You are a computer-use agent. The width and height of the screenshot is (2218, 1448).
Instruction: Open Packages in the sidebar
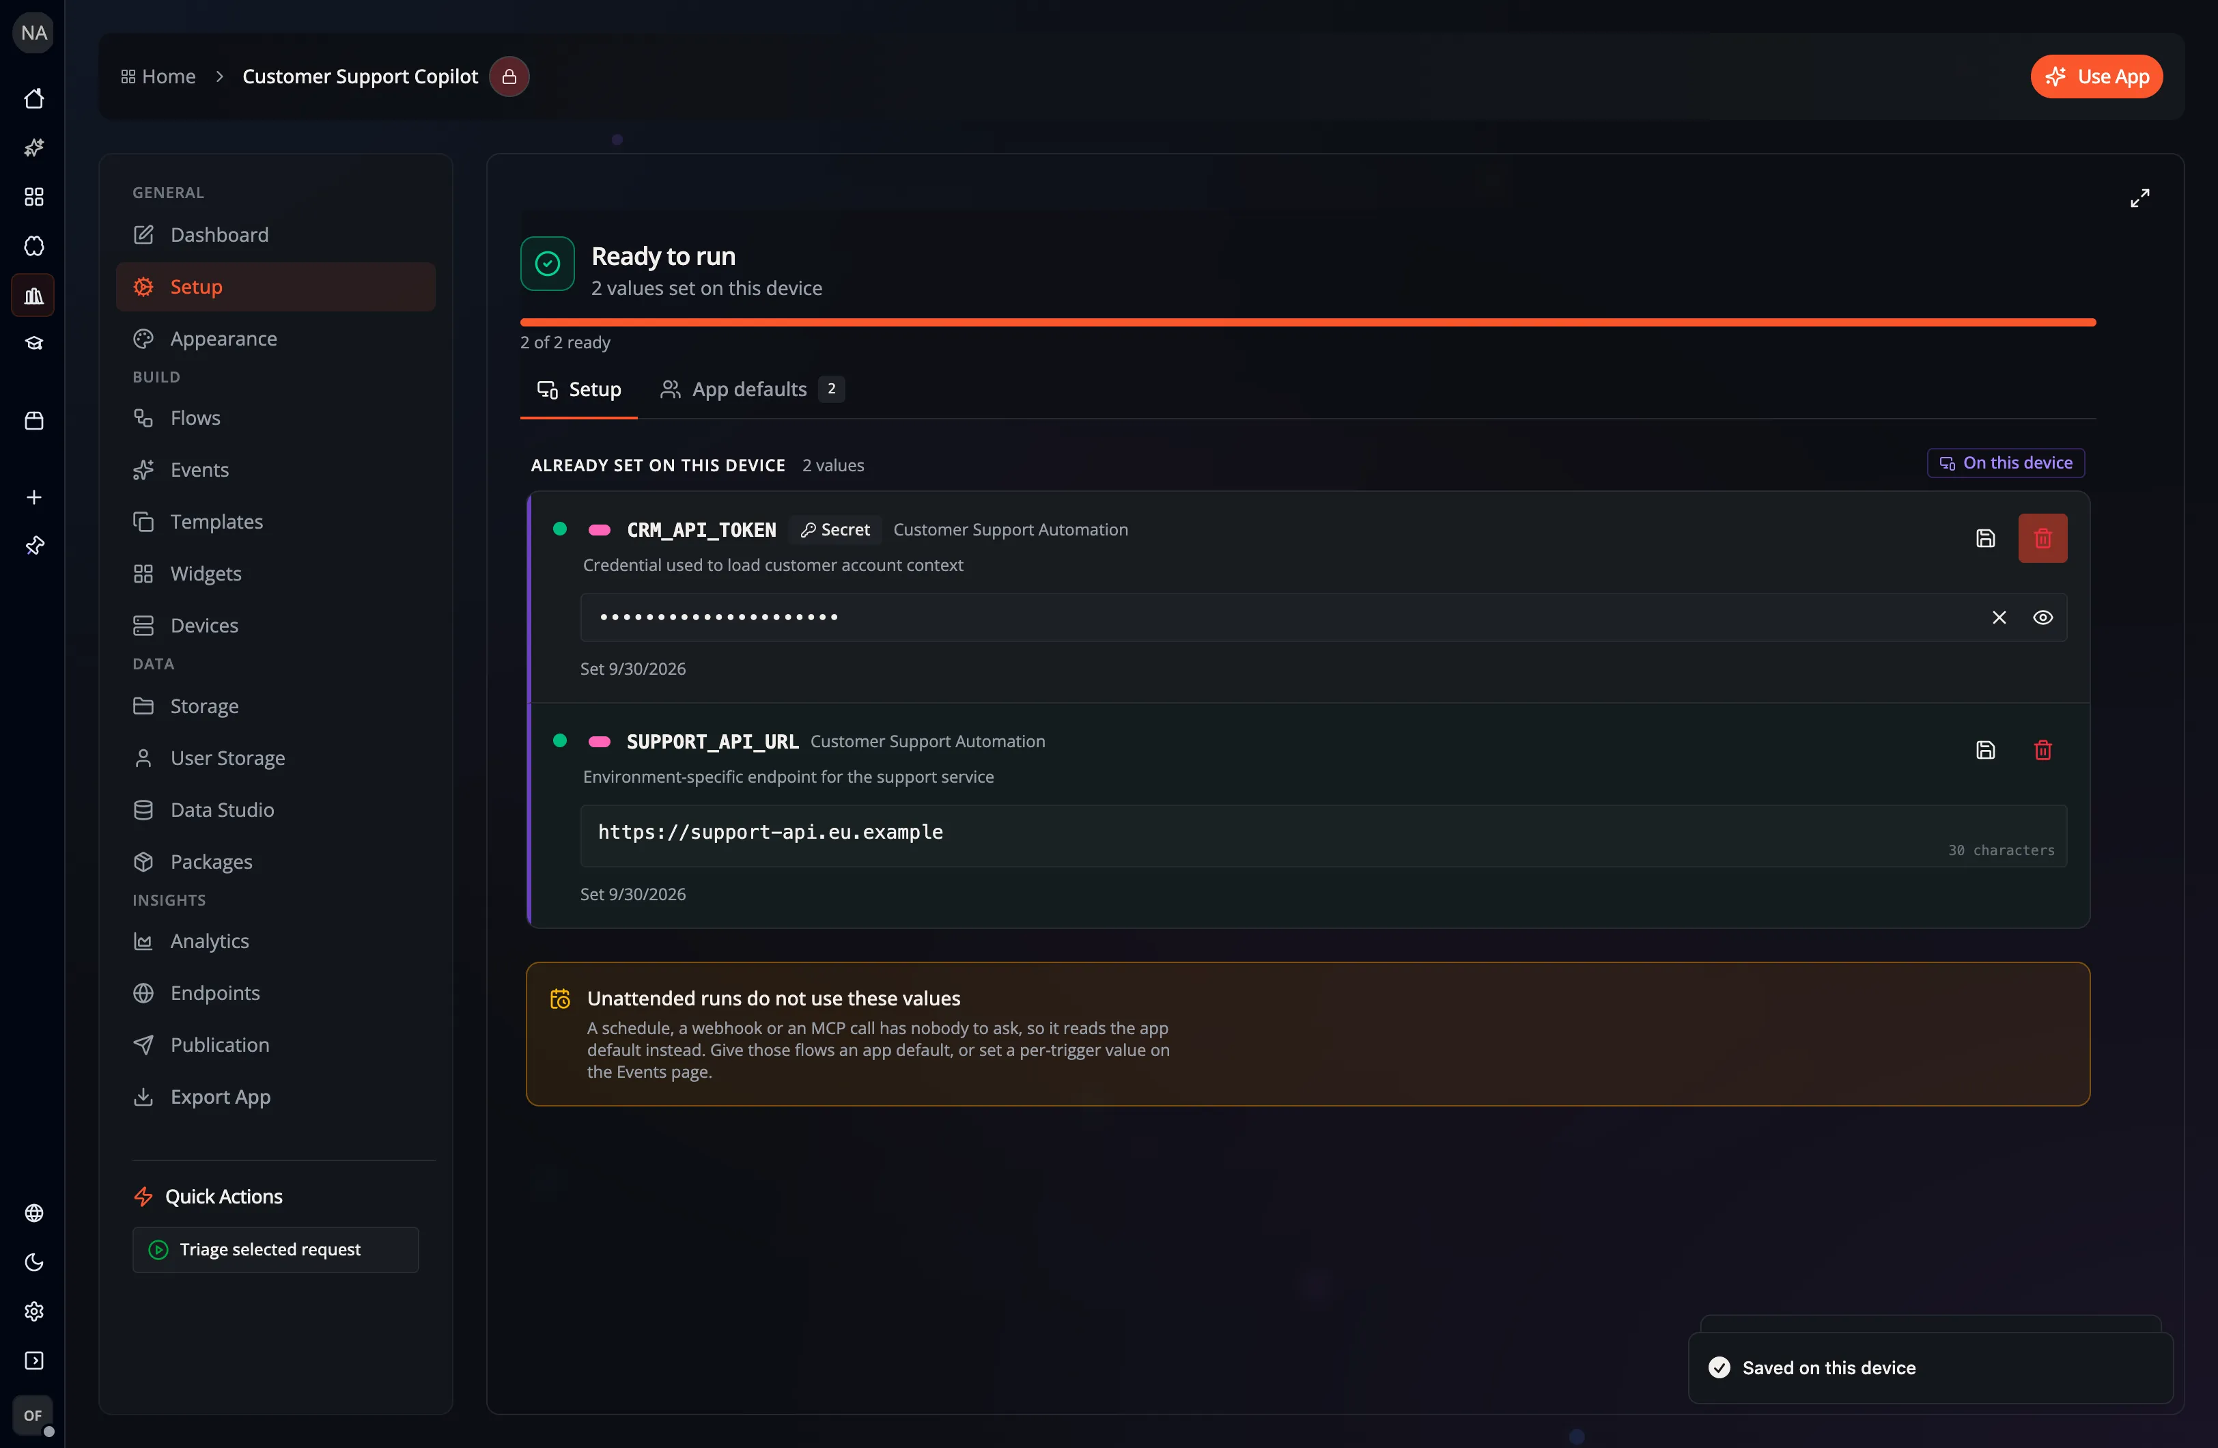(275, 861)
